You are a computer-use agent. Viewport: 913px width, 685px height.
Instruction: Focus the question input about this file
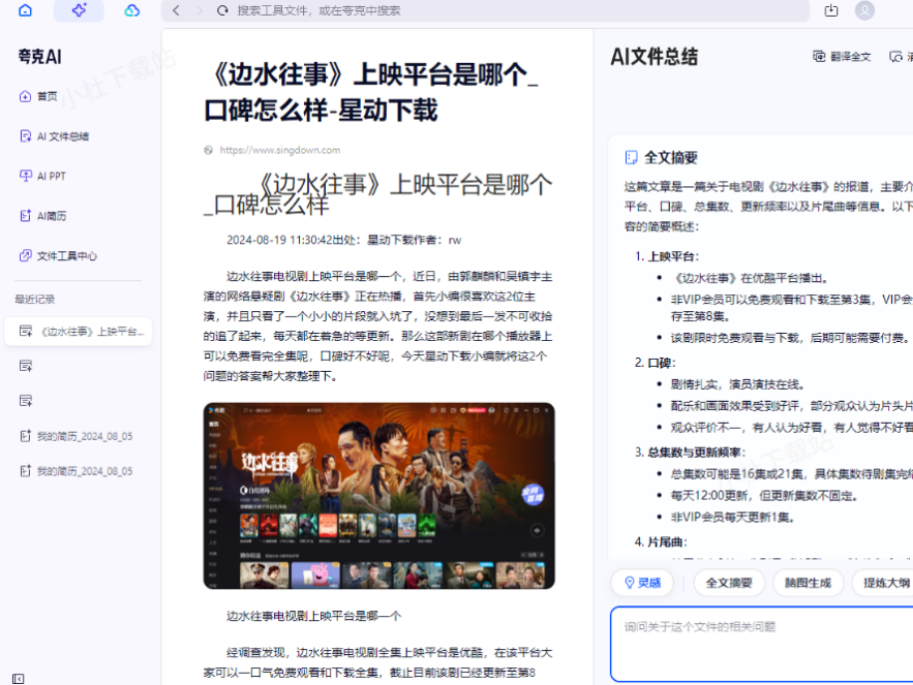click(761, 644)
